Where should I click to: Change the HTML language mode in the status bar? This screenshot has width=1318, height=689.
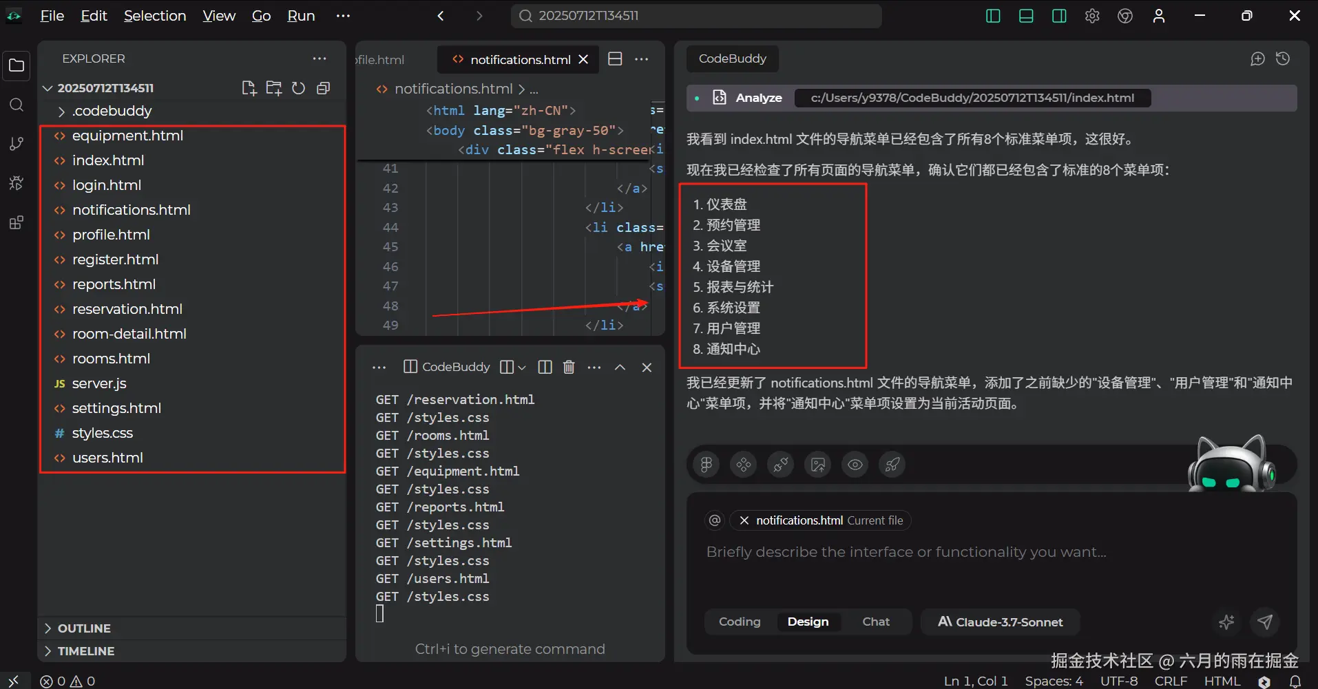(x=1222, y=681)
